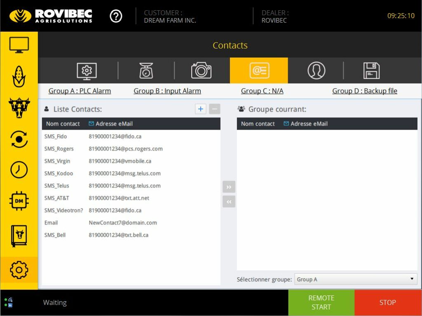The image size is (422, 316).
Task: Open Group D : Backup file link
Action: (x=365, y=91)
